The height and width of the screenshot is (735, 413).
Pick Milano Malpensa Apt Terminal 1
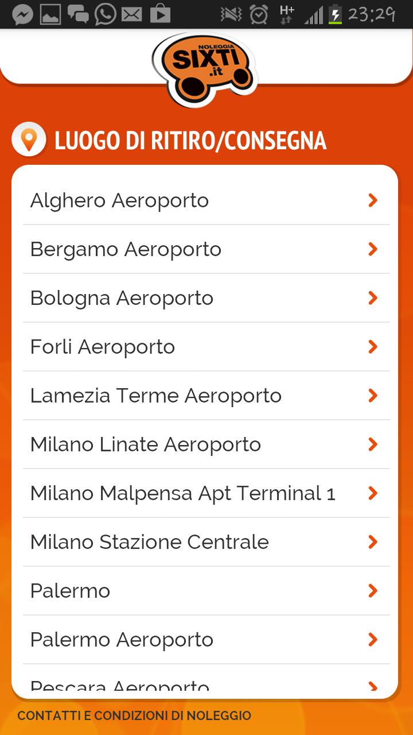(x=182, y=493)
